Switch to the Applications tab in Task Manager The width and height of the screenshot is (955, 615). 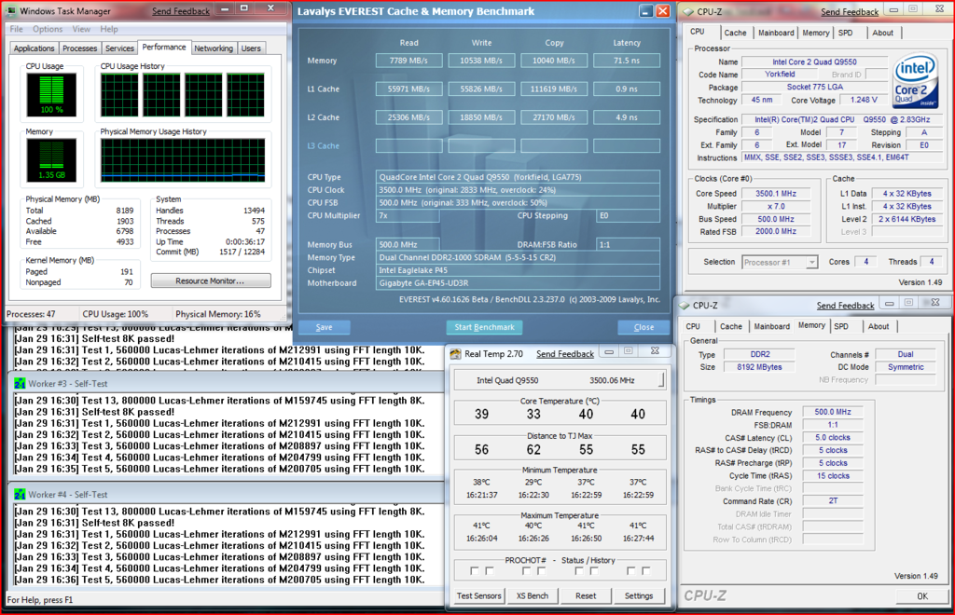pos(35,48)
